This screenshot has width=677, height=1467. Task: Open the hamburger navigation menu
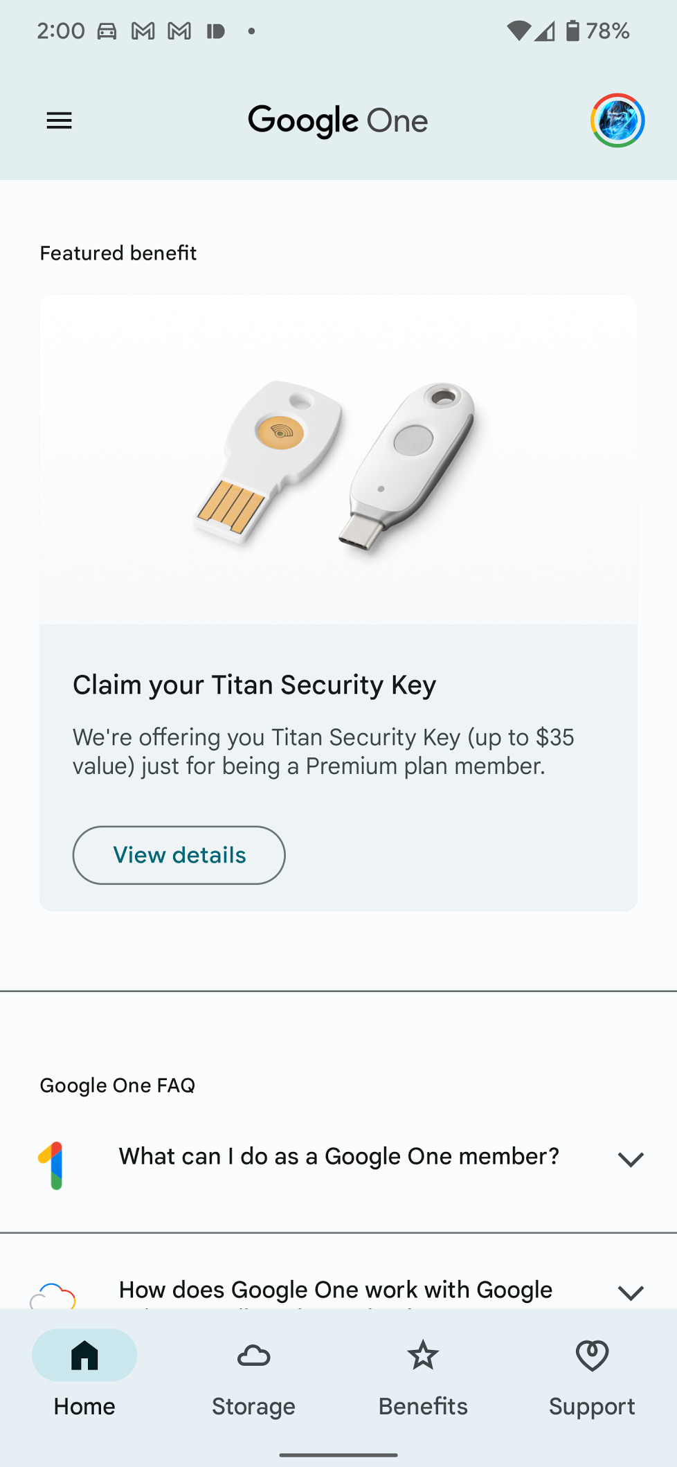60,121
